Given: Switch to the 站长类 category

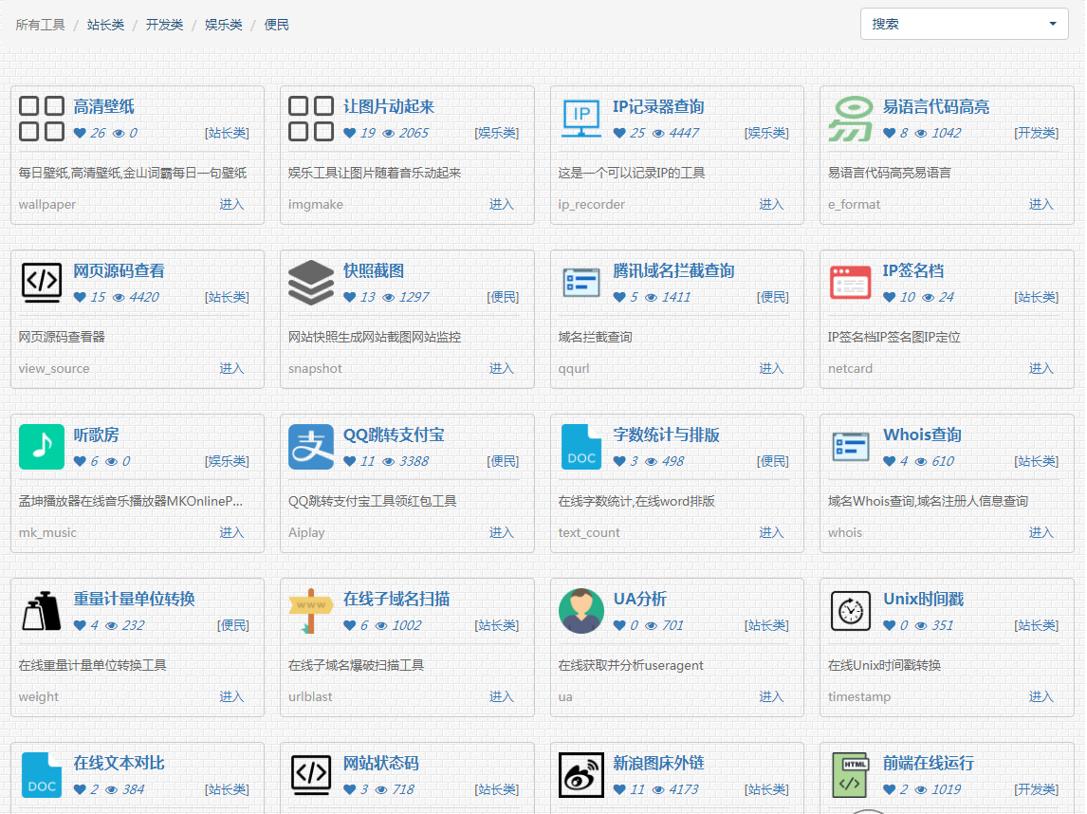Looking at the screenshot, I should pyautogui.click(x=105, y=25).
